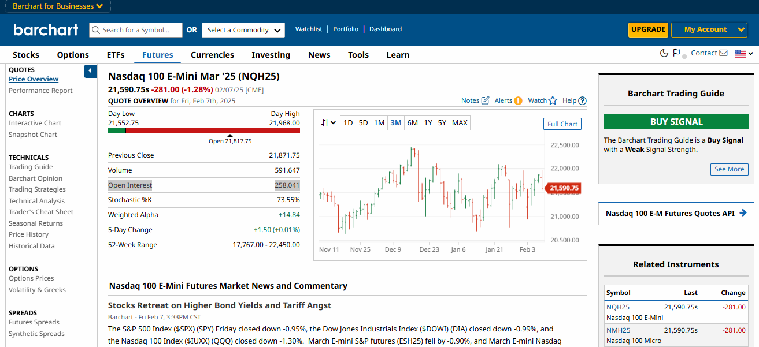Image resolution: width=759 pixels, height=347 pixels.
Task: Open Seasonal Returns link
Action: click(x=36, y=223)
